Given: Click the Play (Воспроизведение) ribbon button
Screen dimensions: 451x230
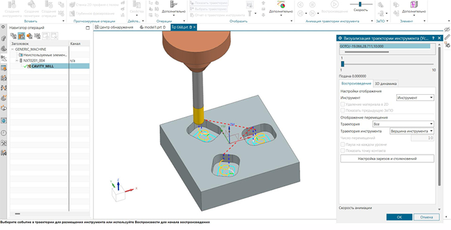Looking at the screenshot, I should pos(334,4).
